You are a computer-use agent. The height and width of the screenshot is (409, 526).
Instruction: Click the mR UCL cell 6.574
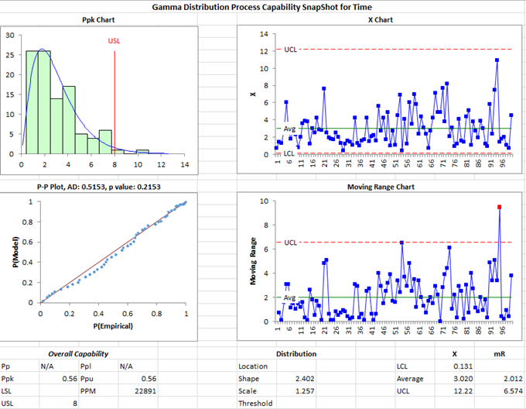click(500, 391)
